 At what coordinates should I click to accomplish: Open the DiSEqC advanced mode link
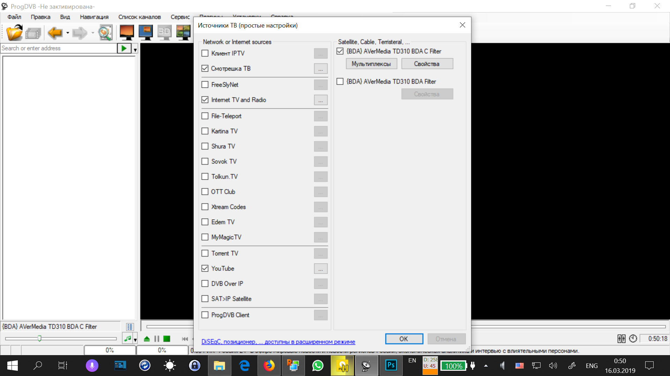(x=278, y=342)
